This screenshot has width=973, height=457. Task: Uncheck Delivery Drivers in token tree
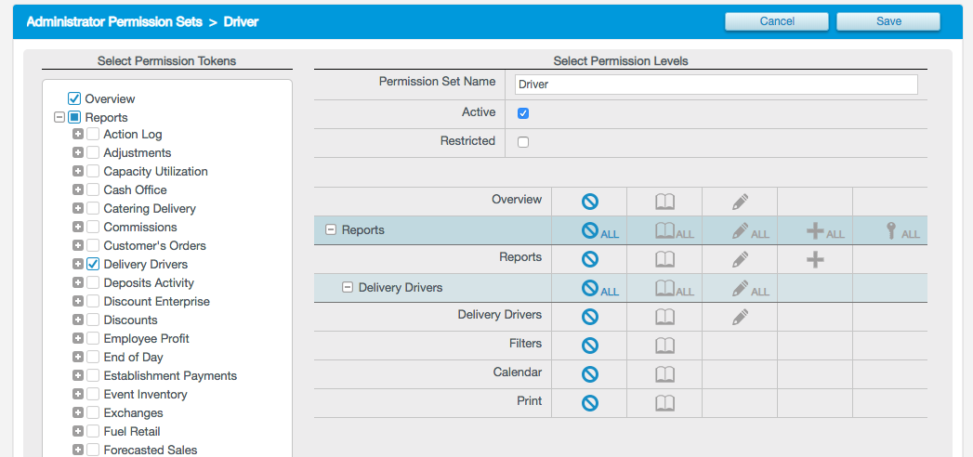pos(93,265)
